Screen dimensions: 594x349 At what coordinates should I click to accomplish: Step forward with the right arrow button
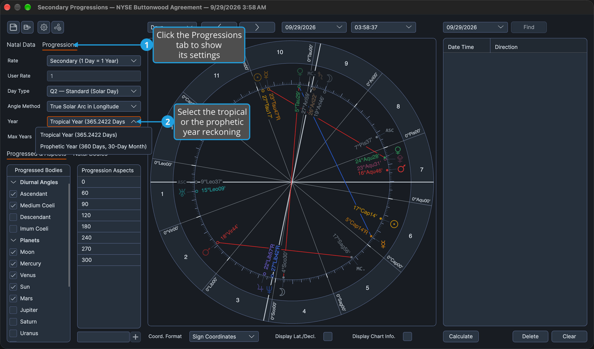click(x=257, y=27)
